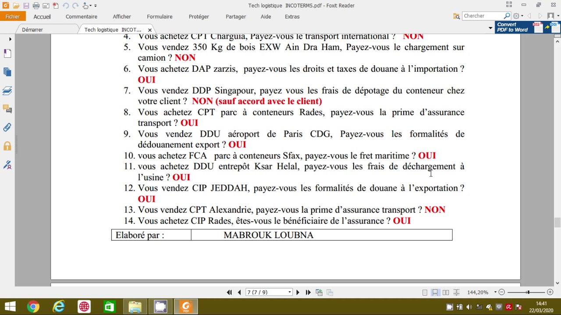Viewport: 561px width, 315px height.
Task: Print the PDF with the printer icon
Action: (x=36, y=6)
